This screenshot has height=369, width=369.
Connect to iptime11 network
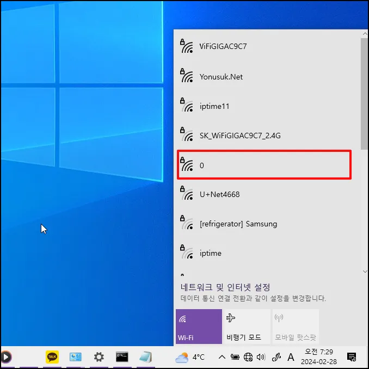[x=267, y=106]
